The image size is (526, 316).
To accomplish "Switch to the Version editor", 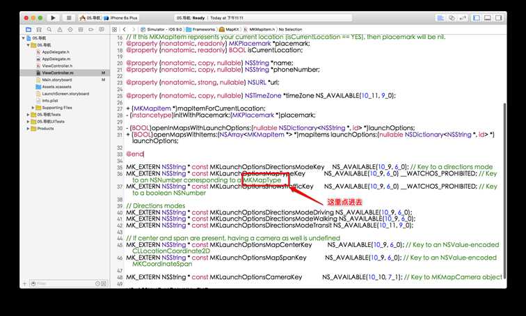I will tap(463, 18).
